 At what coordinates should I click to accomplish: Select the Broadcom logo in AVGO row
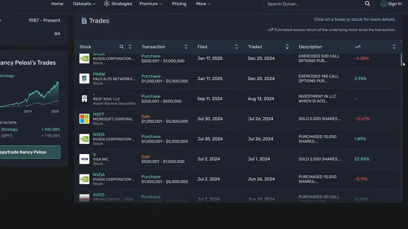84,198
